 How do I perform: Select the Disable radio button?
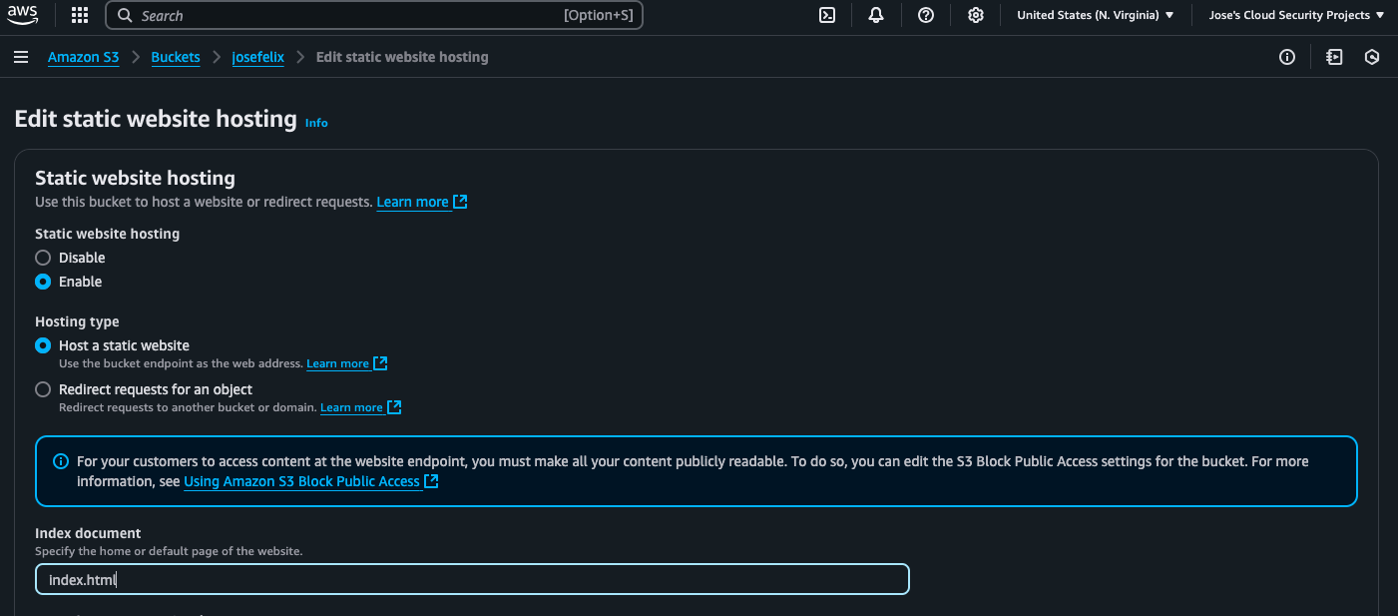(43, 258)
